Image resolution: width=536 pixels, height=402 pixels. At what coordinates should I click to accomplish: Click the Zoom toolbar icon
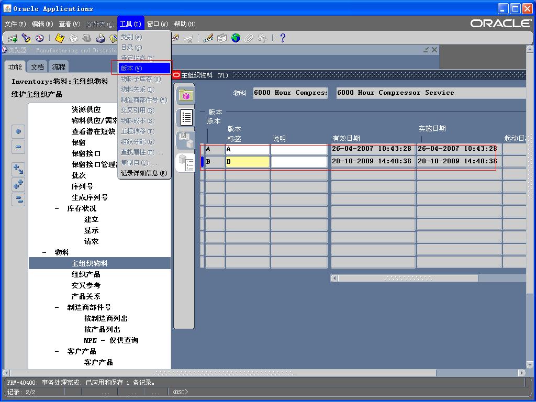[x=222, y=38]
